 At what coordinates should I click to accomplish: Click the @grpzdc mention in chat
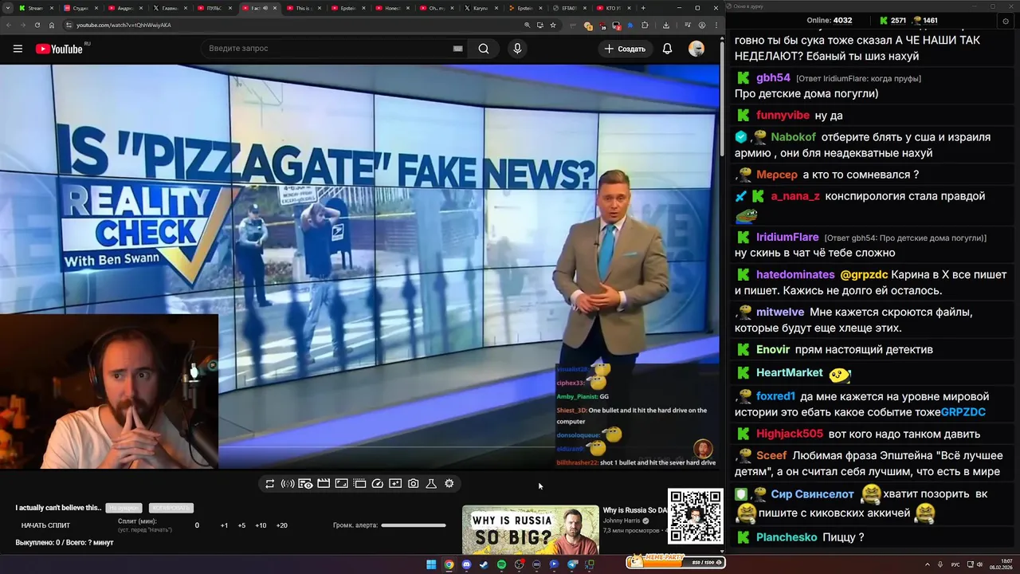pyautogui.click(x=863, y=275)
